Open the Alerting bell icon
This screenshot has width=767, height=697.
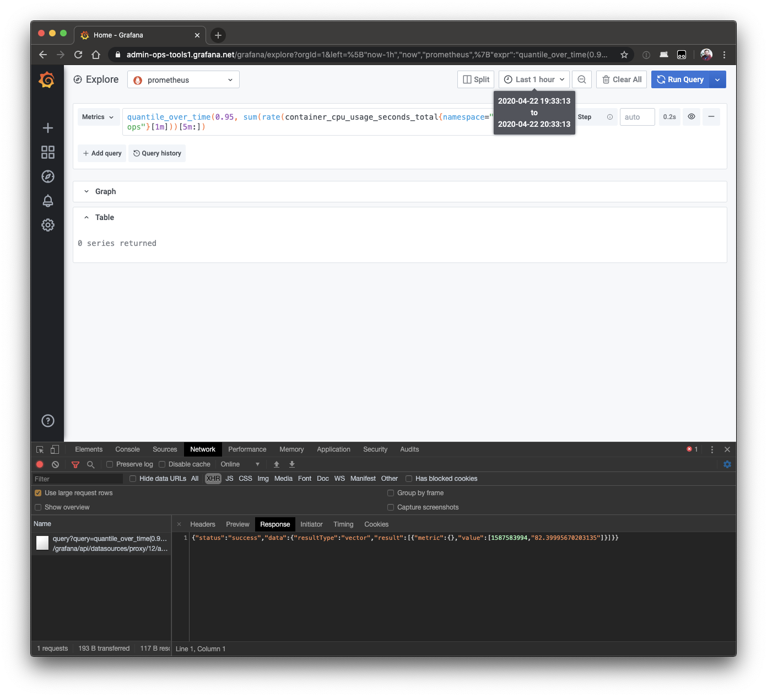pyautogui.click(x=47, y=201)
